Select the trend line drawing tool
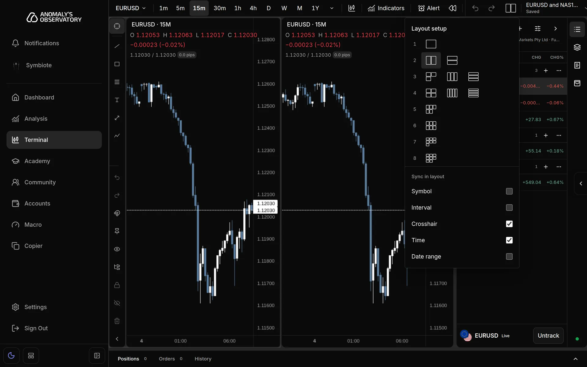 click(117, 46)
